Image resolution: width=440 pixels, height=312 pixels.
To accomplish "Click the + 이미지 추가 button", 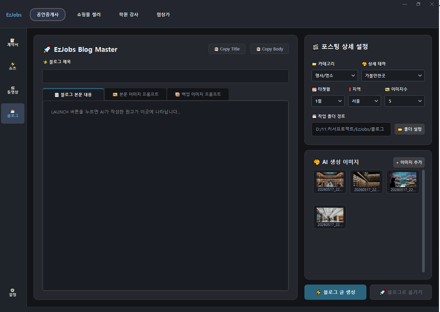I will coord(409,162).
